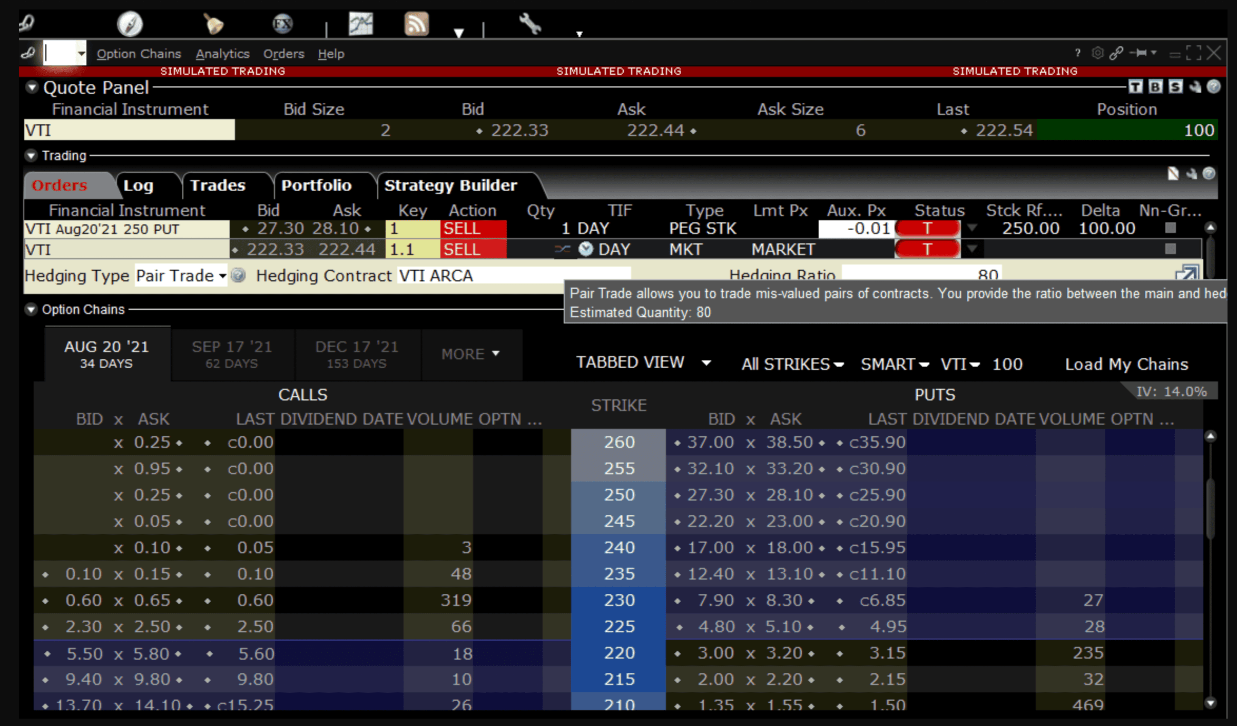Click the B button in Quote Panel header
The height and width of the screenshot is (726, 1237).
pos(1155,87)
